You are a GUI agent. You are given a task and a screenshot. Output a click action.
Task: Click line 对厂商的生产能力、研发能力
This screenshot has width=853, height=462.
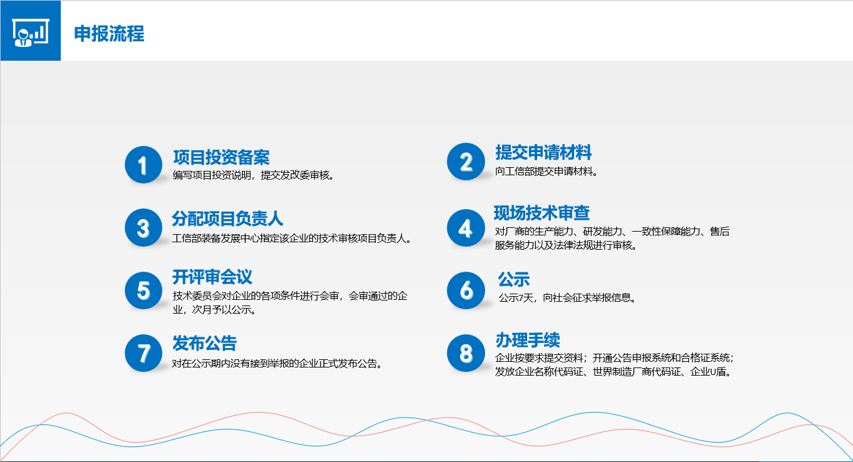tap(612, 232)
